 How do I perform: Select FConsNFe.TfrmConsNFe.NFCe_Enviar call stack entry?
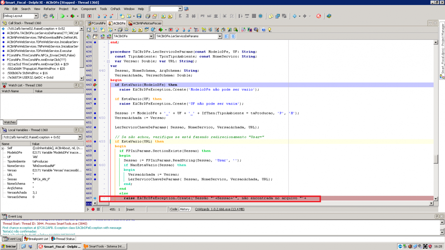[x=41, y=55]
